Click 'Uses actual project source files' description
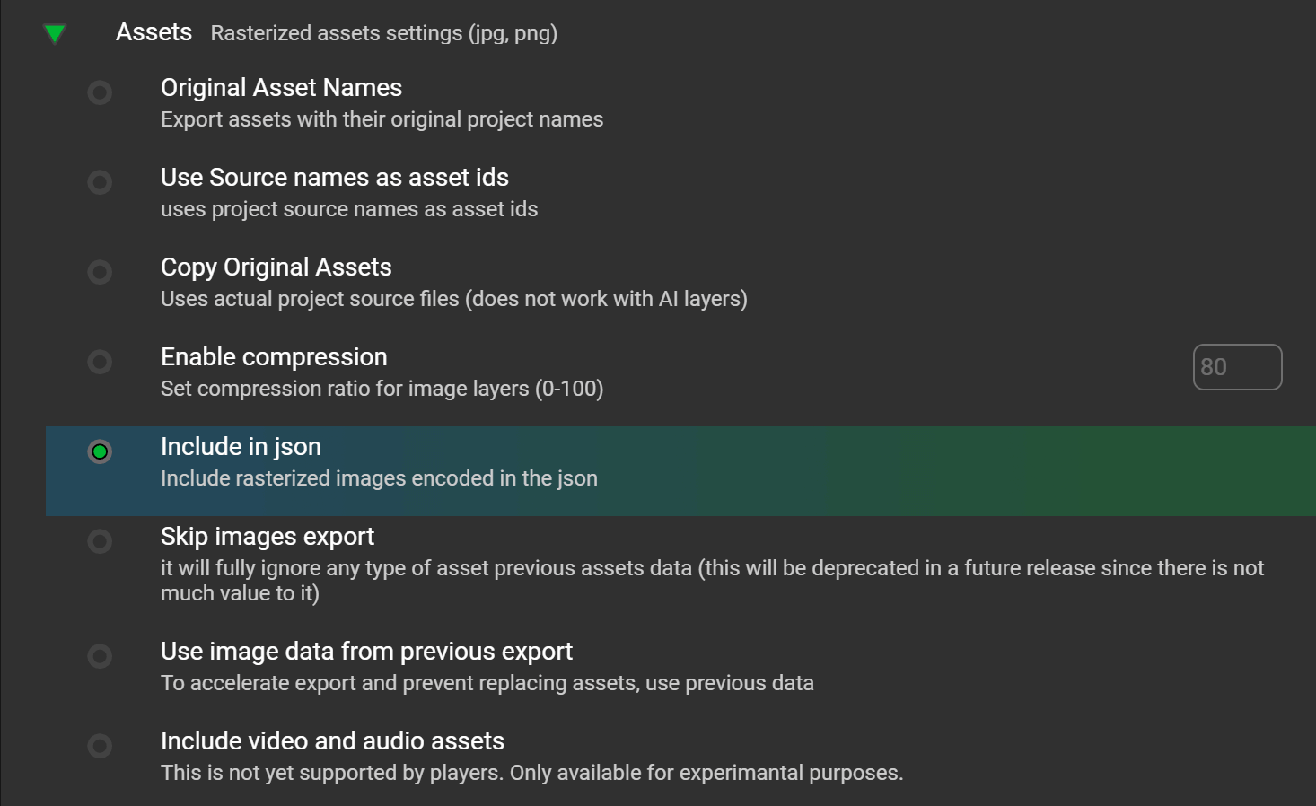The width and height of the screenshot is (1316, 806). click(454, 299)
